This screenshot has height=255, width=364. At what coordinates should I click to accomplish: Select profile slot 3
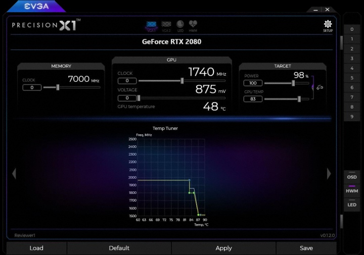tap(352, 59)
